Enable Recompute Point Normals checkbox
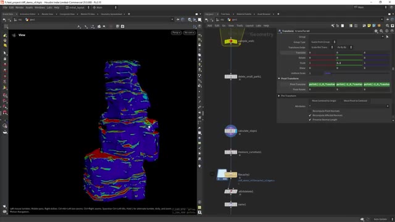Screen dimensions: 395x222 point(310,111)
